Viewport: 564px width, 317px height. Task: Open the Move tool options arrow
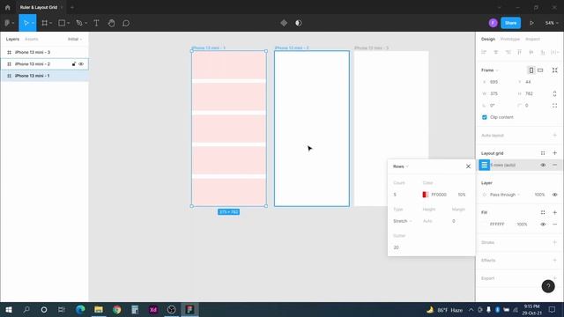pos(33,23)
